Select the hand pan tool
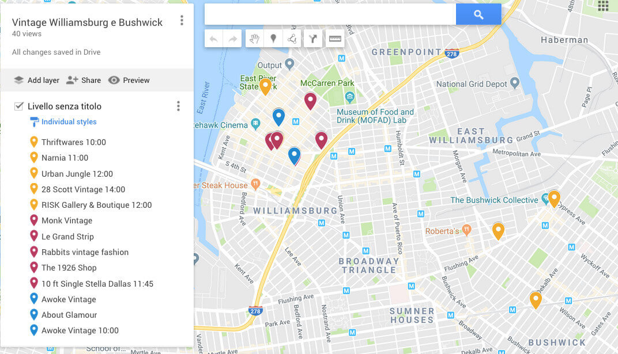The image size is (618, 354). [x=255, y=39]
